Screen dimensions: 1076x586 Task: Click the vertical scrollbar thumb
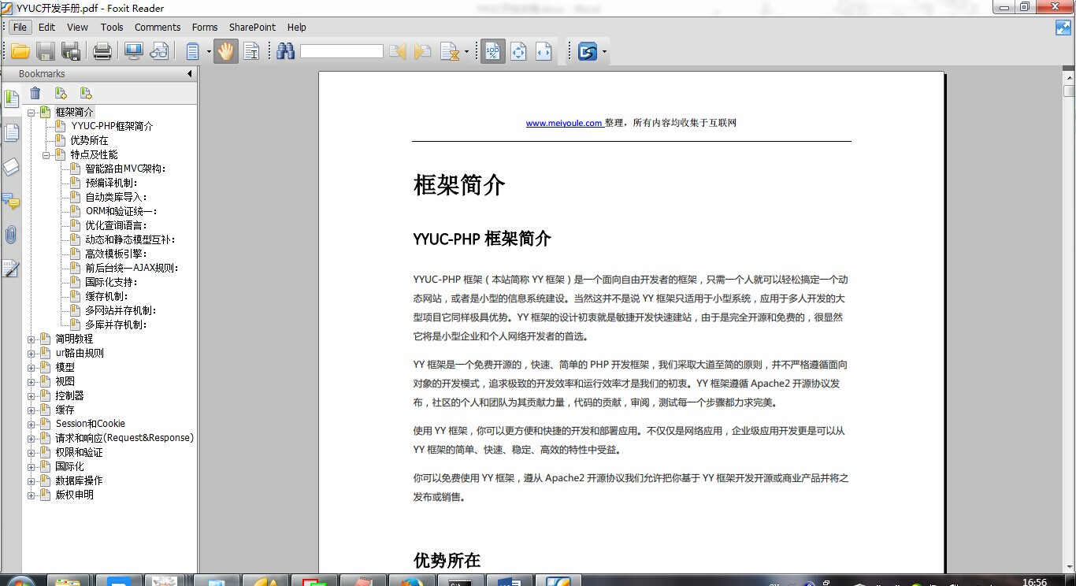[1069, 90]
